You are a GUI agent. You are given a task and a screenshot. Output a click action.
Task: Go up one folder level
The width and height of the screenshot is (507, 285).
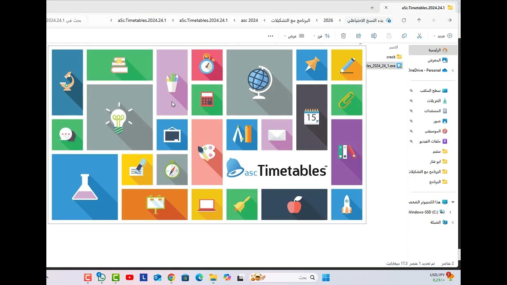(419, 20)
